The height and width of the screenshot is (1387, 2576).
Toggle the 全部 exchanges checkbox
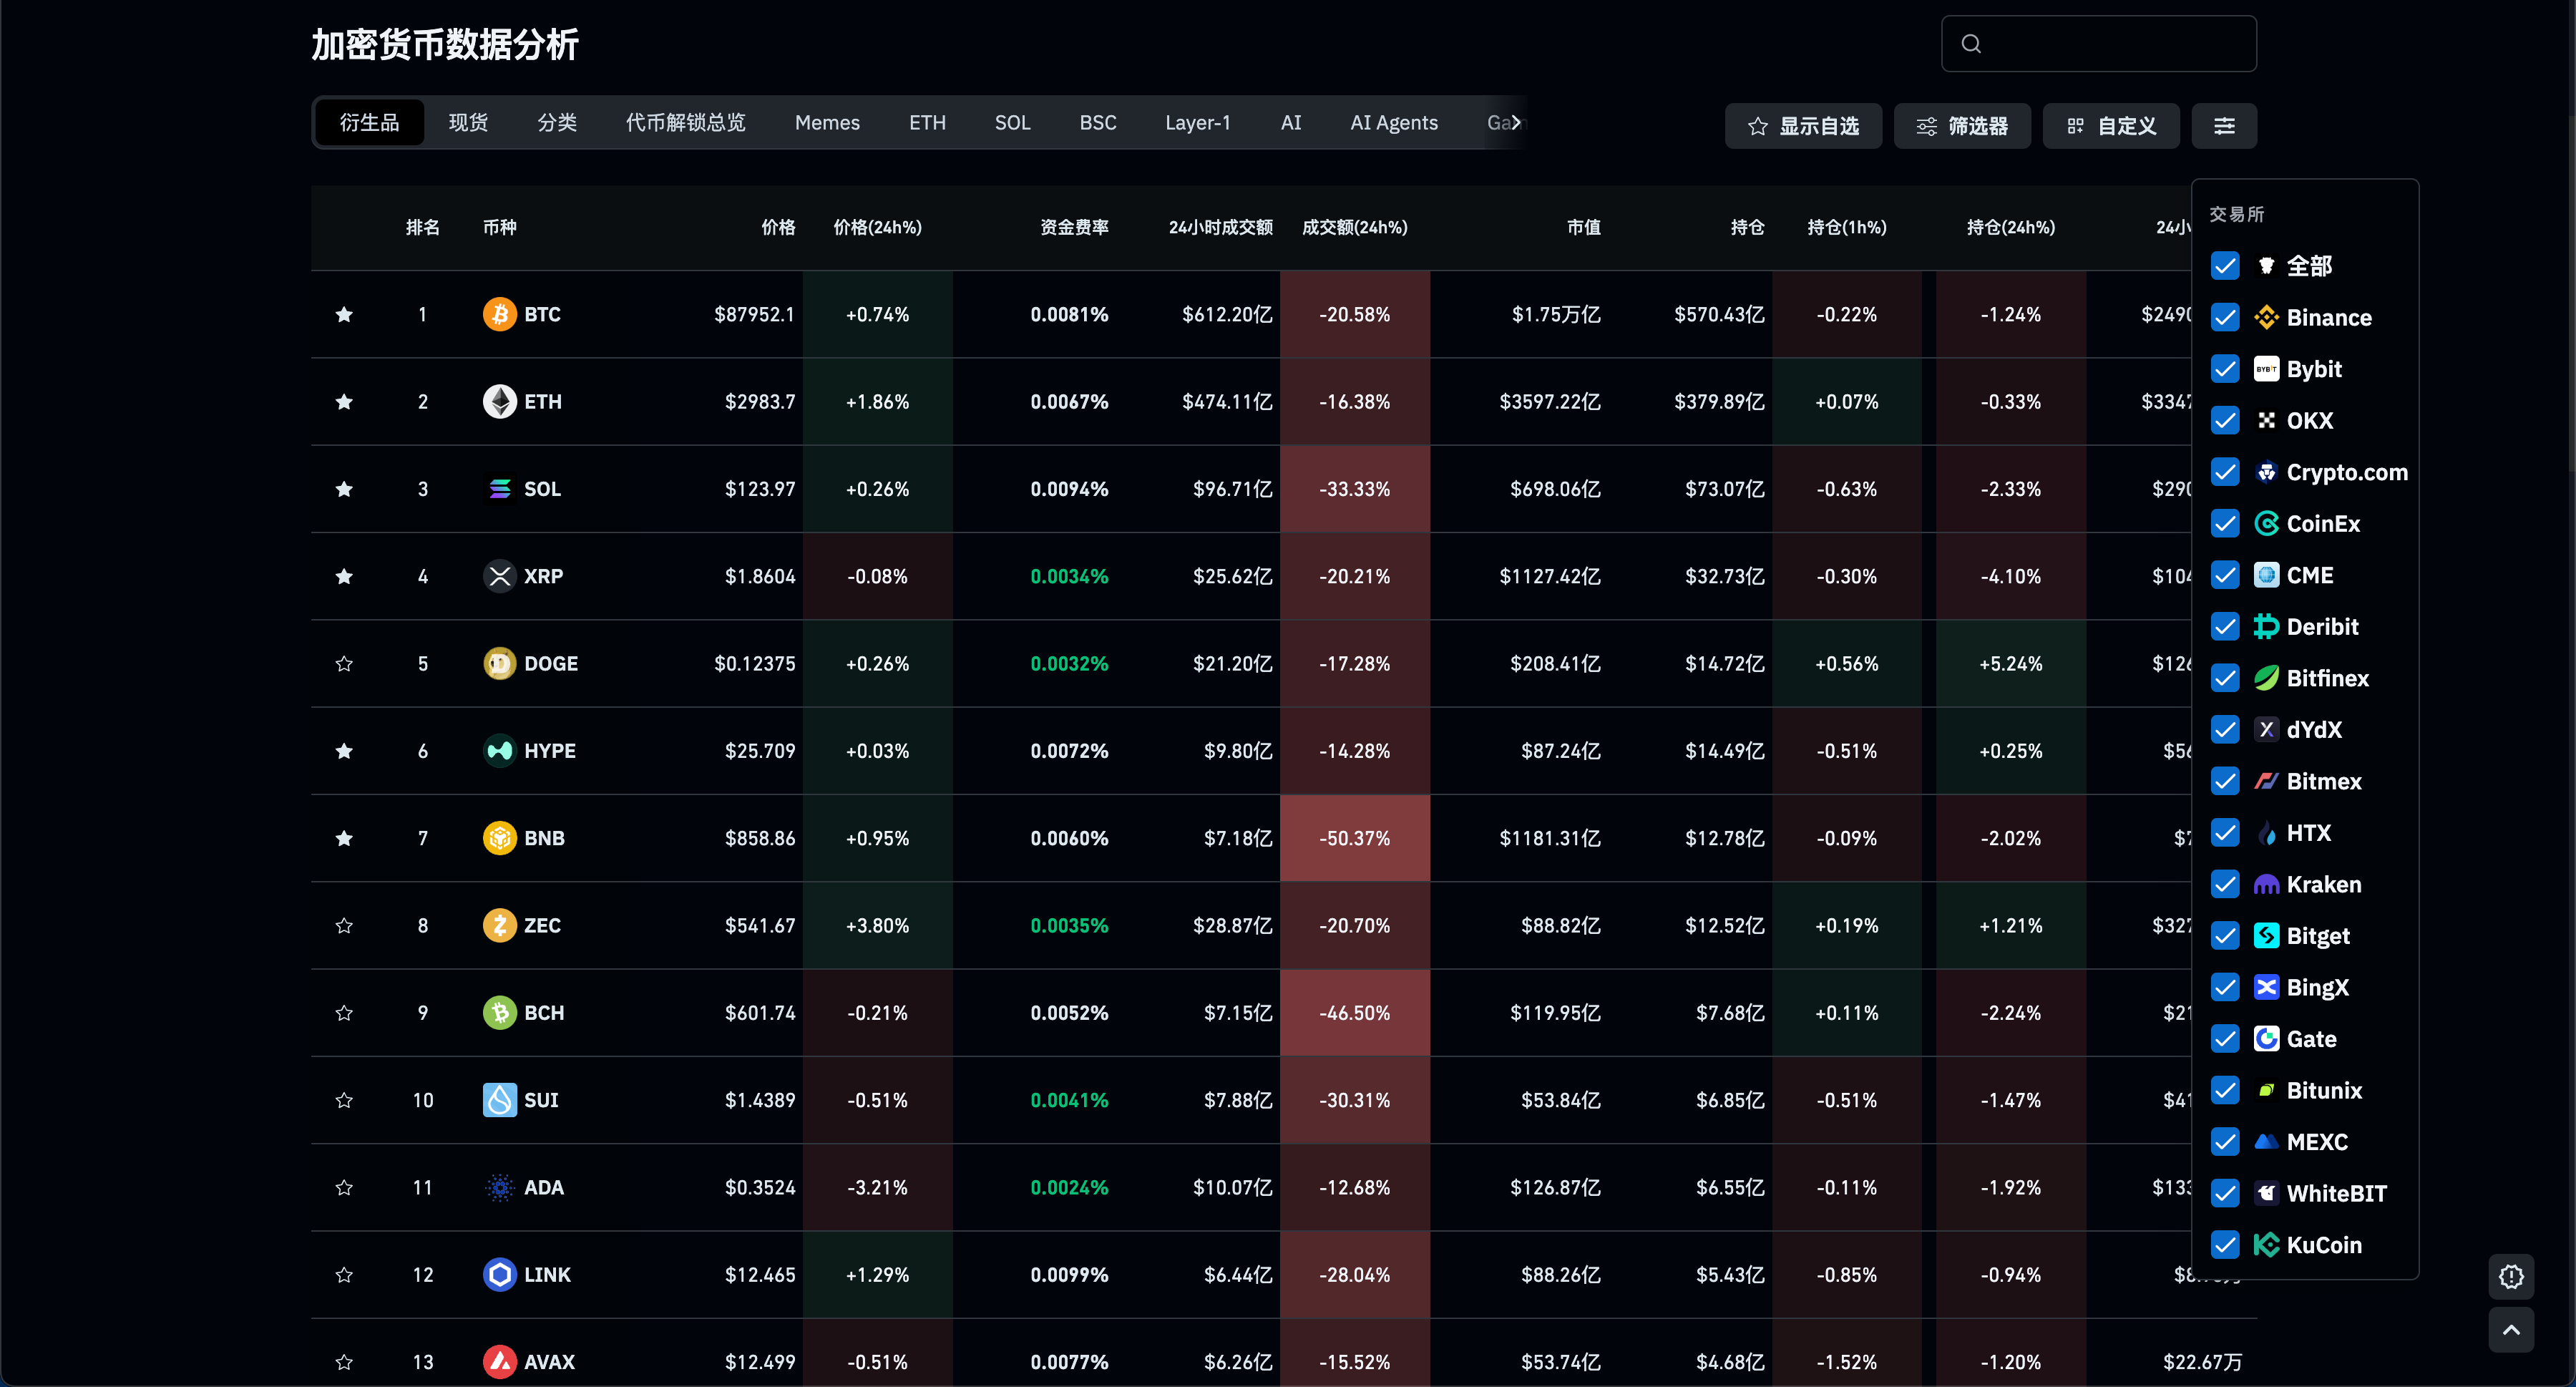[x=2225, y=266]
